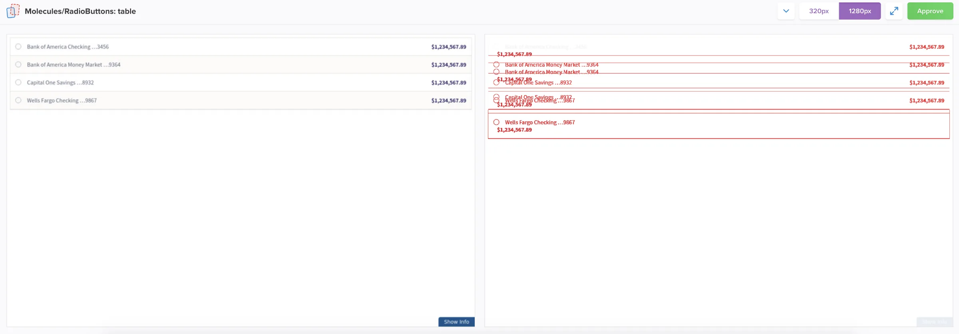Click Wells Fargo Checking ...9867 label in left panel
Screen dimensions: 959x334
click(62, 101)
